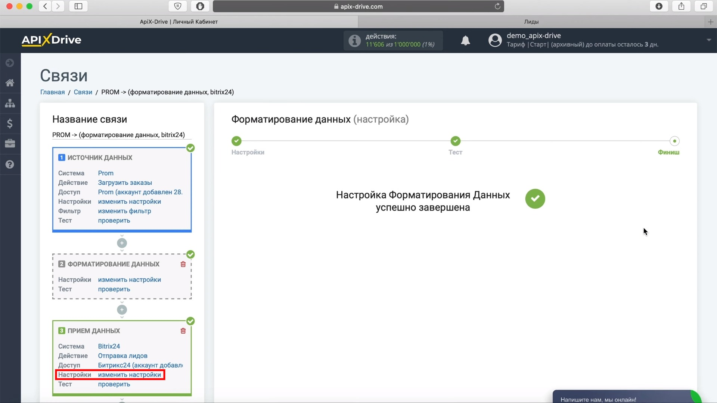Screen dimensions: 717x403
Task: Select the Источник данных block header
Action: (x=100, y=157)
